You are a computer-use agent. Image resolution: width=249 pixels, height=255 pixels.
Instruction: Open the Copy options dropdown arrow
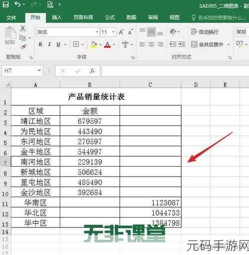[x=29, y=38]
